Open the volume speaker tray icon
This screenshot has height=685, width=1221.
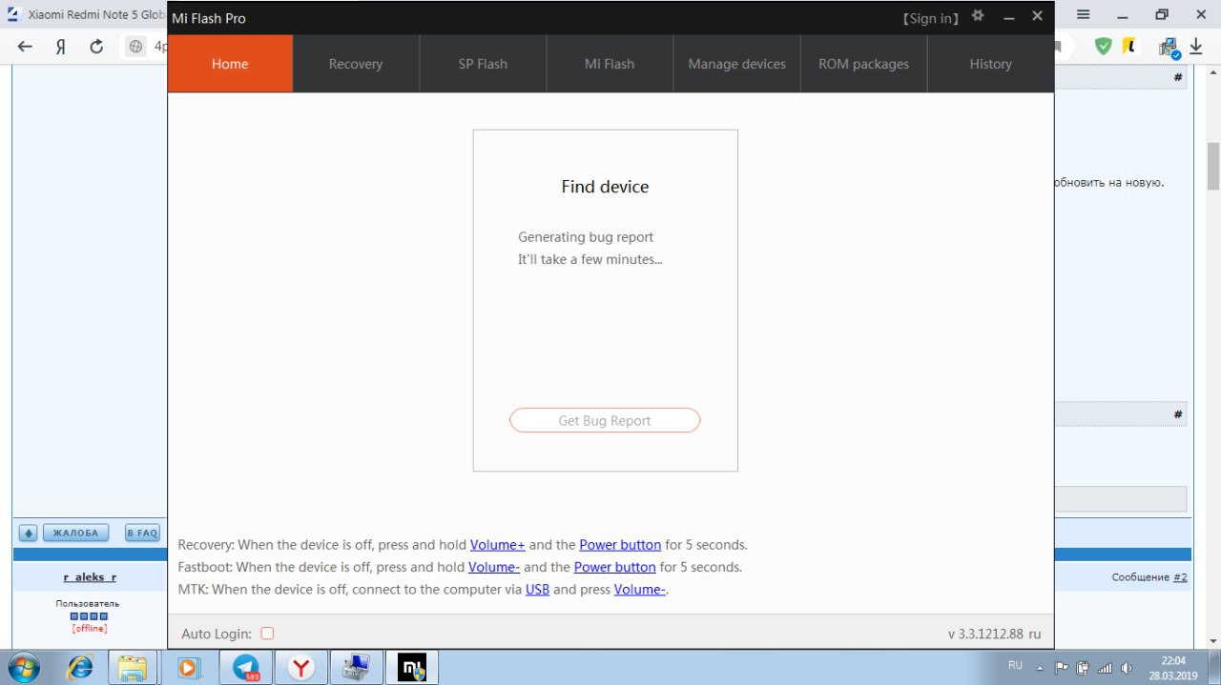[1127, 667]
